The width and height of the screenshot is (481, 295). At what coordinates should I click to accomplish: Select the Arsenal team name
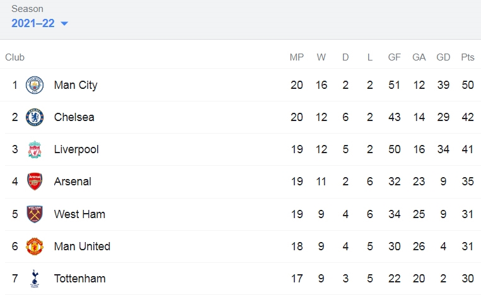point(72,182)
